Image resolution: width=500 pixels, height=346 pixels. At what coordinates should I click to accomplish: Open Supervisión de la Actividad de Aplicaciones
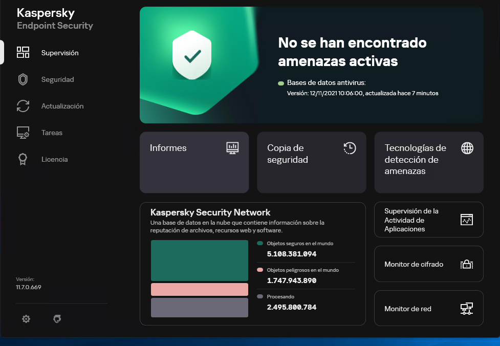tap(429, 220)
